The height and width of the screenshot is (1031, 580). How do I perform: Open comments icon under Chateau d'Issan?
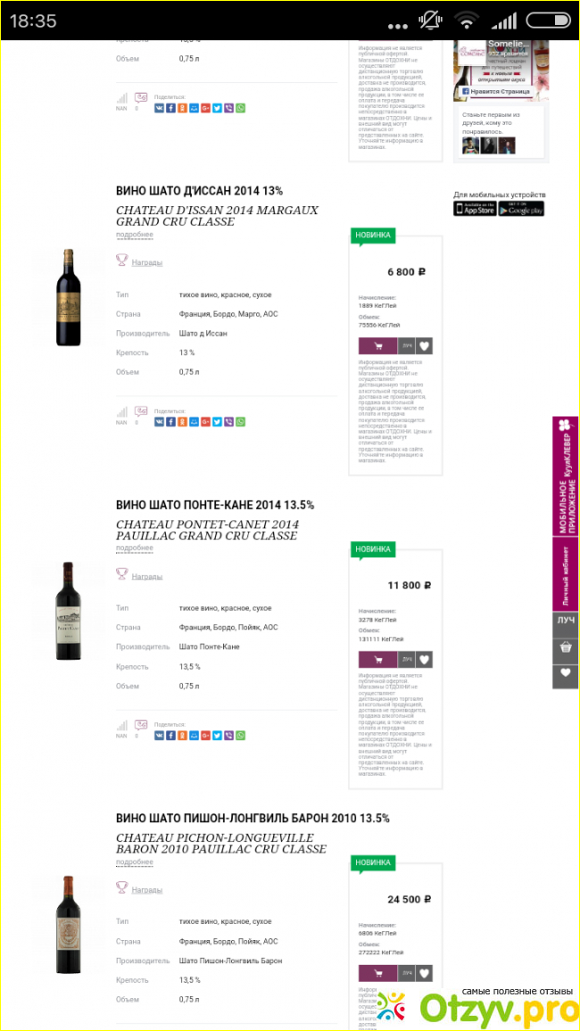point(141,412)
